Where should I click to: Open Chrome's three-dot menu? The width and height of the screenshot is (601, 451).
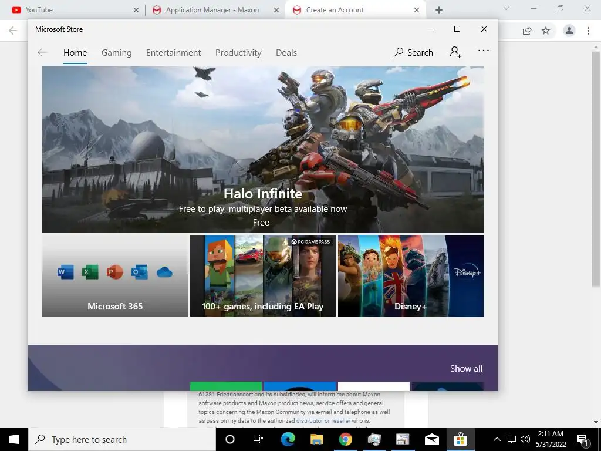pos(588,31)
